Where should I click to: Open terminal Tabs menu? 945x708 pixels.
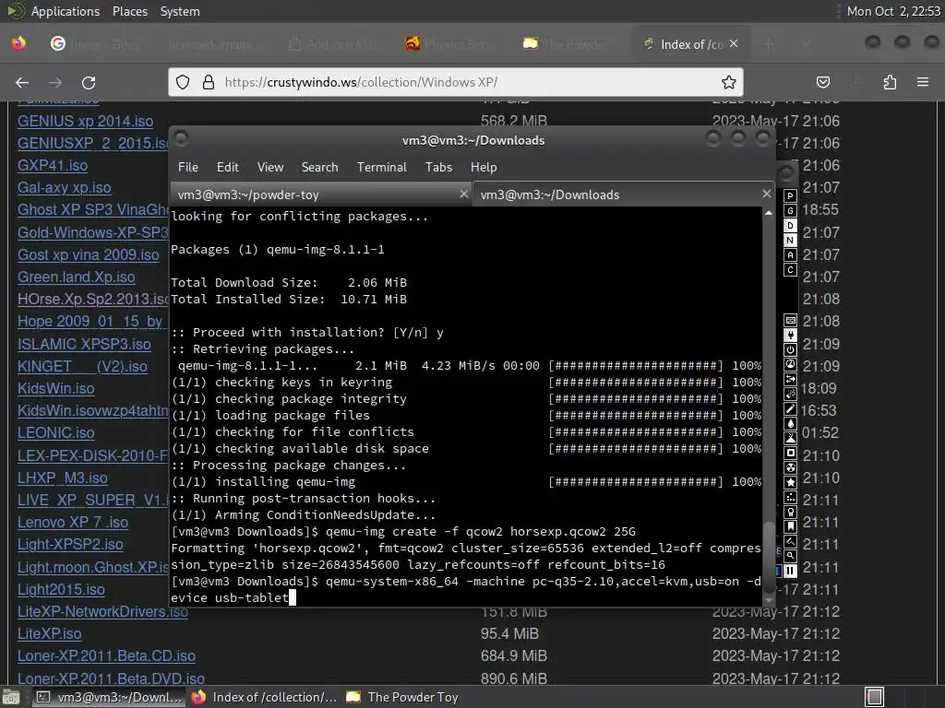coord(438,168)
